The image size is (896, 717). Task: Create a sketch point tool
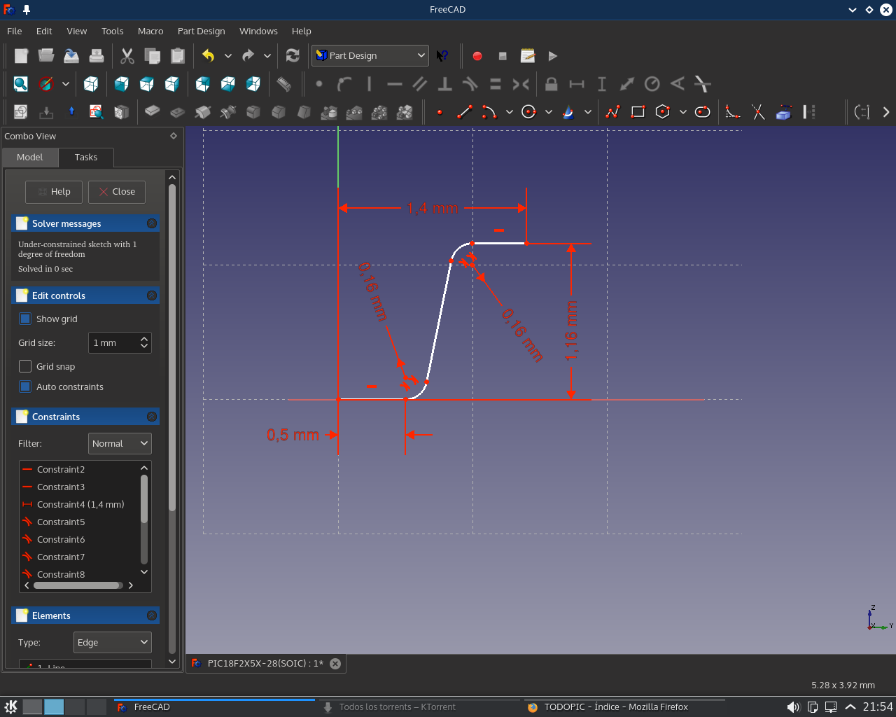tap(440, 112)
